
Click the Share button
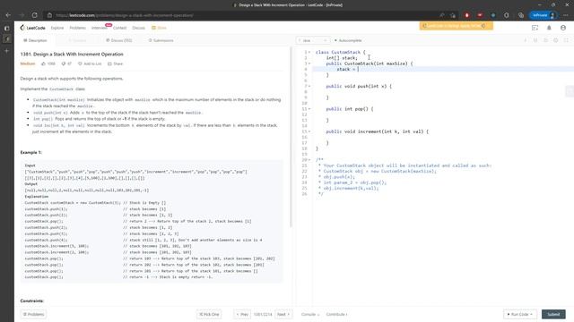(116, 64)
